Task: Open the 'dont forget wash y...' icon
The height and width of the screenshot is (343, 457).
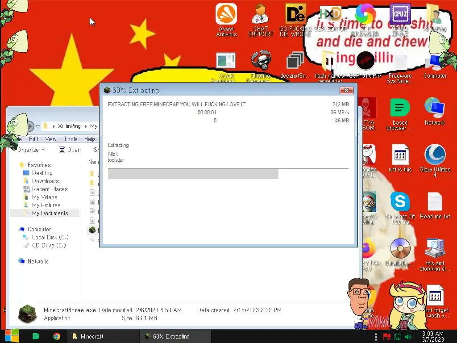Action: (x=436, y=301)
